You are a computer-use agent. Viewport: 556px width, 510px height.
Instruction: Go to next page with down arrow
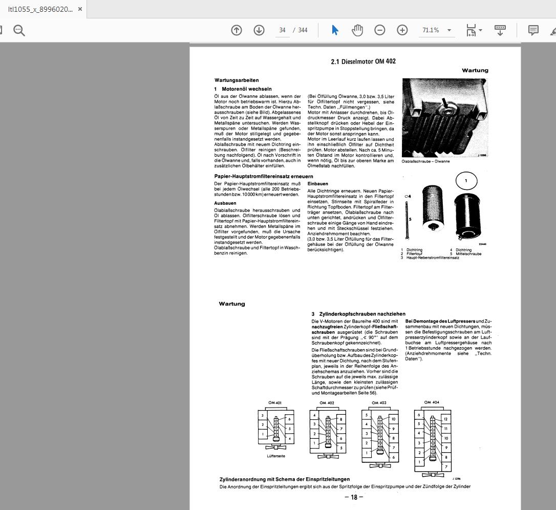(259, 30)
